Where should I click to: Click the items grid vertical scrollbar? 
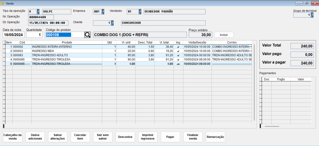[254, 82]
